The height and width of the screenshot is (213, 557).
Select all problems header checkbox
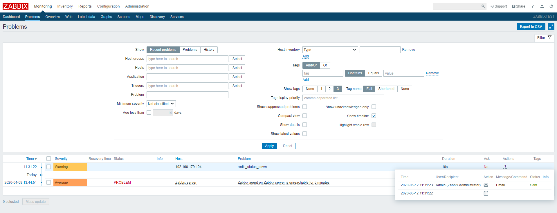48,159
